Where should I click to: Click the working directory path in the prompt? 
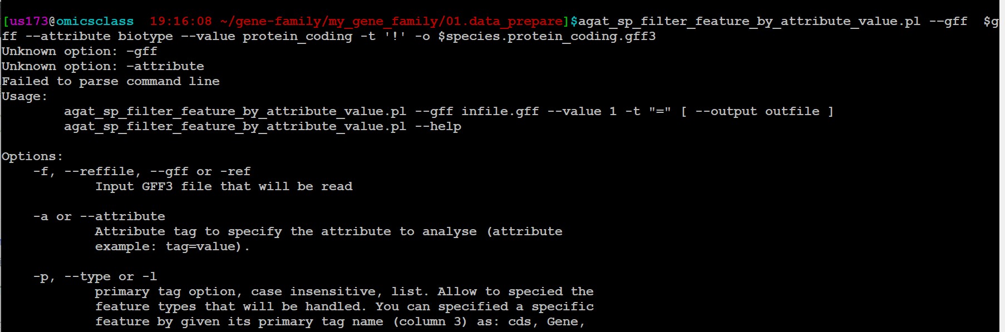coord(392,22)
